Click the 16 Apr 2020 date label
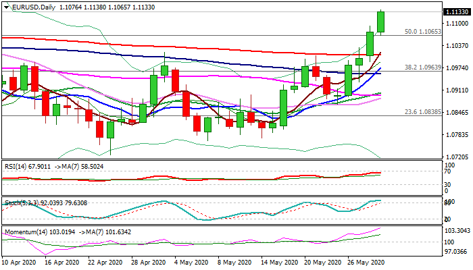 point(62,263)
